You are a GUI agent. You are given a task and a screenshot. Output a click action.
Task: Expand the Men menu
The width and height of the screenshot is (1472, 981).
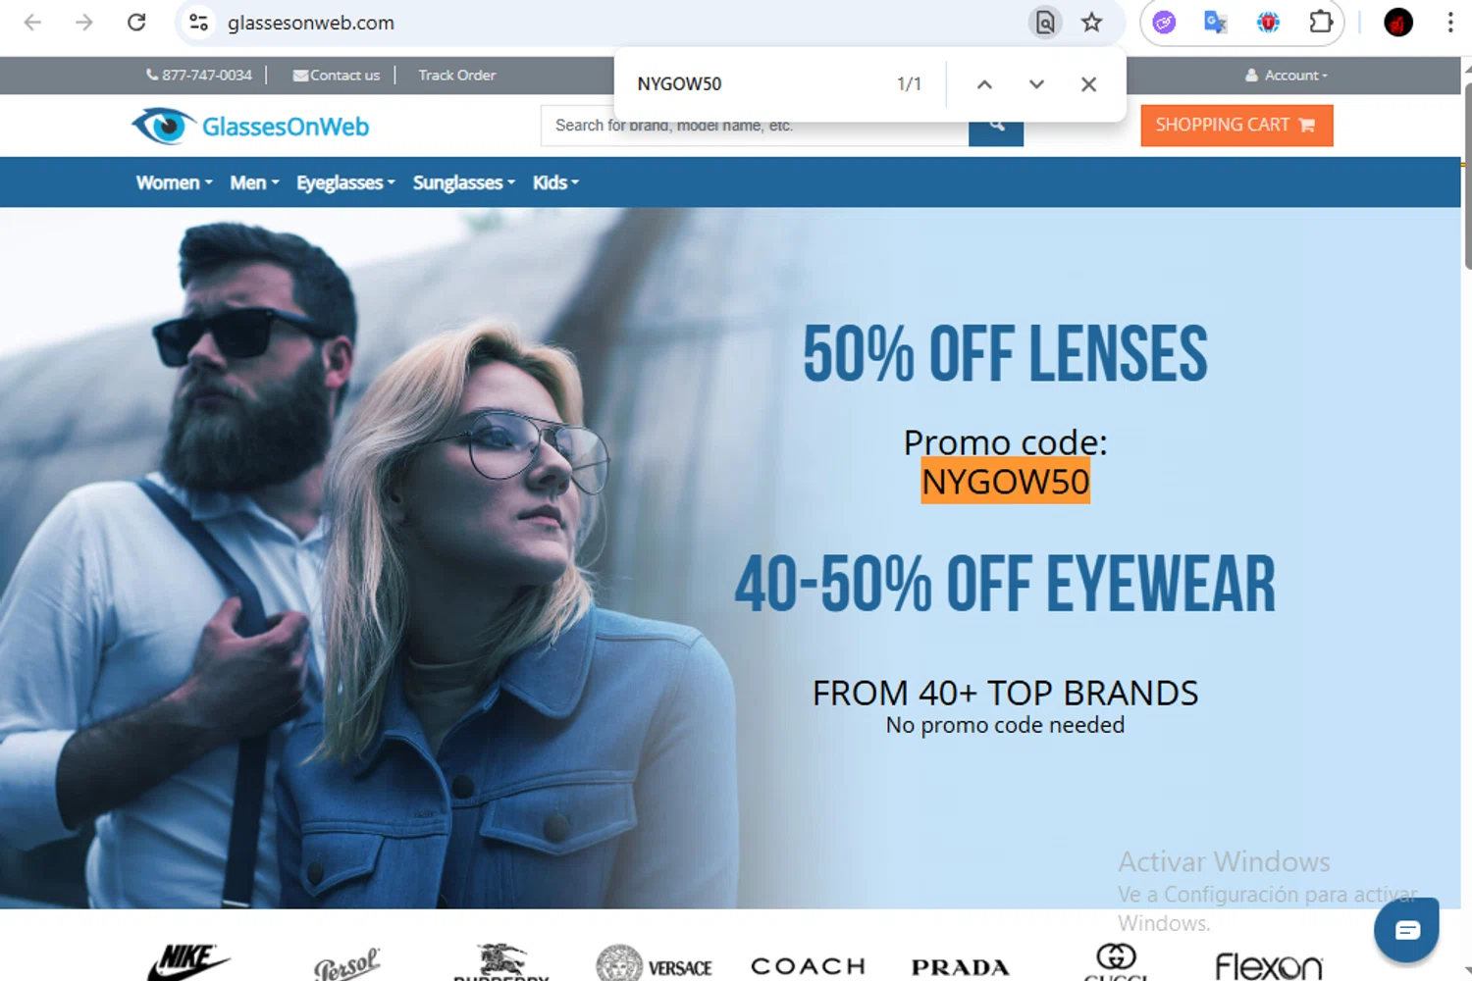(254, 182)
